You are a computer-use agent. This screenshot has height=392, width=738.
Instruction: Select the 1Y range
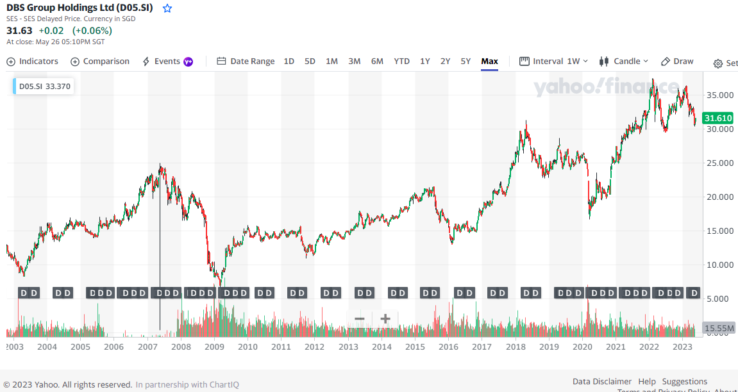(x=425, y=61)
